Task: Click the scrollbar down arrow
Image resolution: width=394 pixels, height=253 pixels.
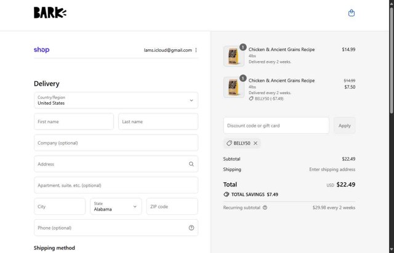Action: click(x=392, y=251)
